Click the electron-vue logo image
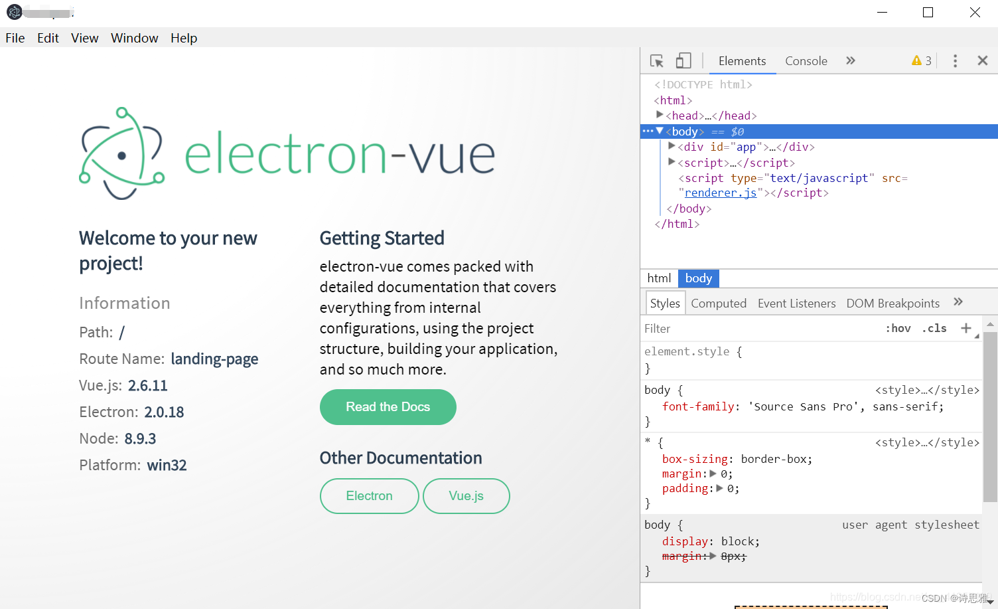 (287, 153)
